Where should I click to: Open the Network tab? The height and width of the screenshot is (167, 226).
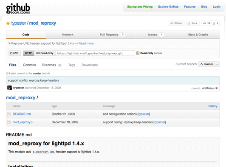[x=68, y=35]
